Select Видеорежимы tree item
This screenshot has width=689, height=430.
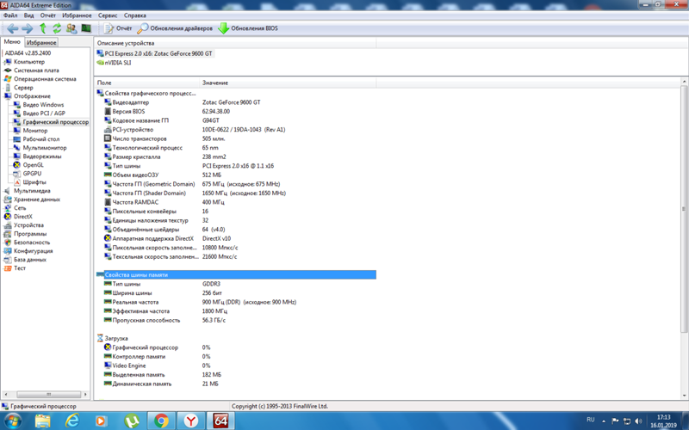(x=42, y=157)
